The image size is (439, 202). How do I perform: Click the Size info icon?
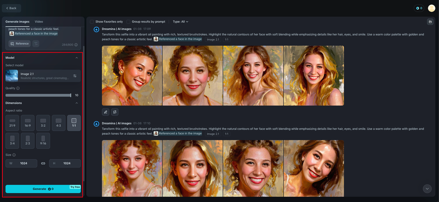[14, 155]
